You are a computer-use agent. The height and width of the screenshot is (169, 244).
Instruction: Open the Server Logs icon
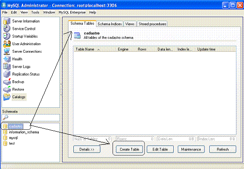[x=7, y=67]
